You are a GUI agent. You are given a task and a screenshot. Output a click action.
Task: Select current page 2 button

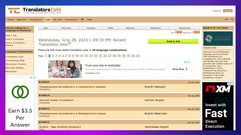[49, 56]
